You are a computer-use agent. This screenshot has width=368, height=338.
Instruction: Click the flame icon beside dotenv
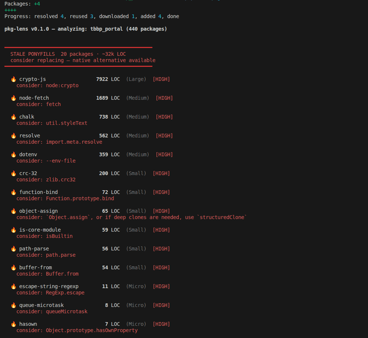[14, 154]
